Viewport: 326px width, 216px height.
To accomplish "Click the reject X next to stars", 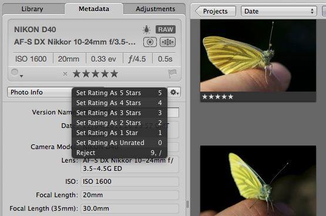I will 65,74.
